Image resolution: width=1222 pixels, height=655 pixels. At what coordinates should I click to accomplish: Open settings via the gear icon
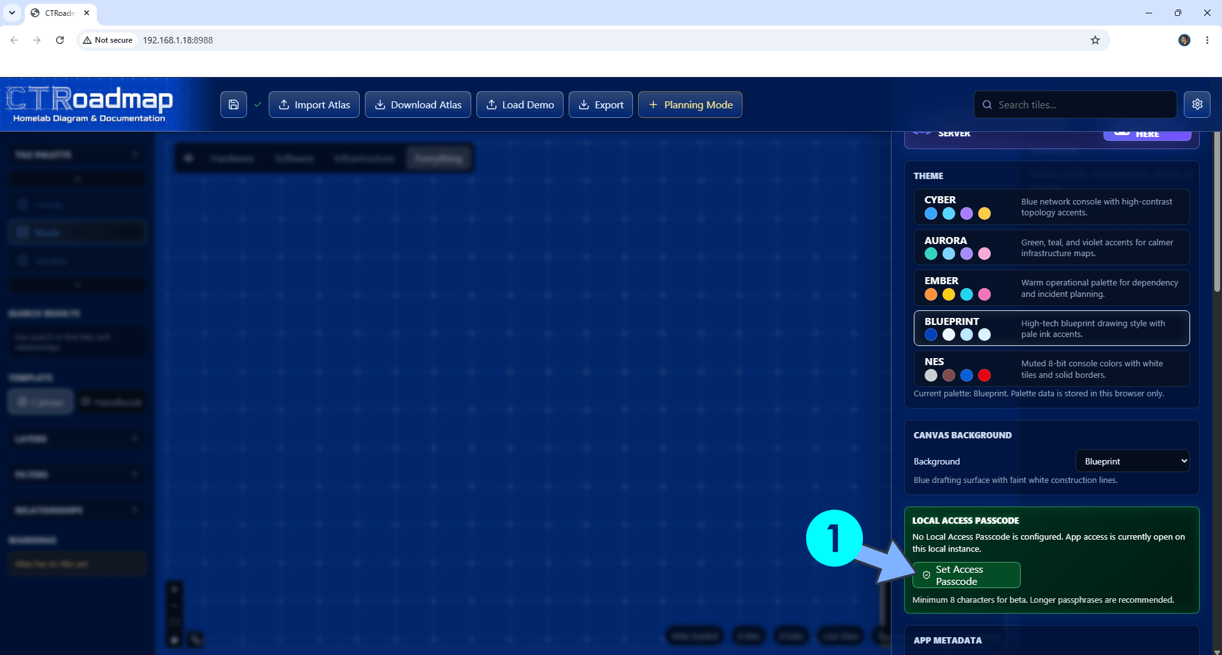pos(1197,104)
